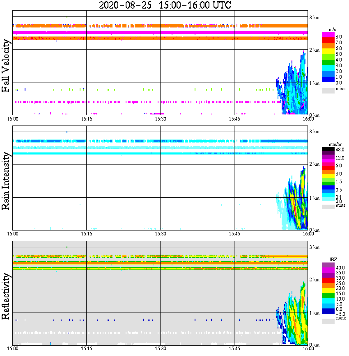Pick the red swatch in the m/s legend
The height and width of the screenshot is (356, 349).
(x=328, y=40)
